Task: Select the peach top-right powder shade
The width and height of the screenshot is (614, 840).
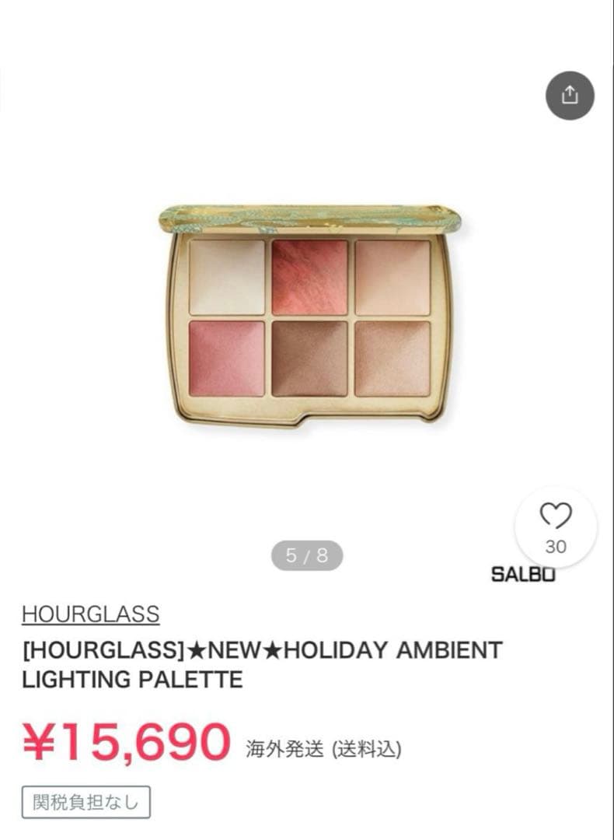Action: point(393,277)
